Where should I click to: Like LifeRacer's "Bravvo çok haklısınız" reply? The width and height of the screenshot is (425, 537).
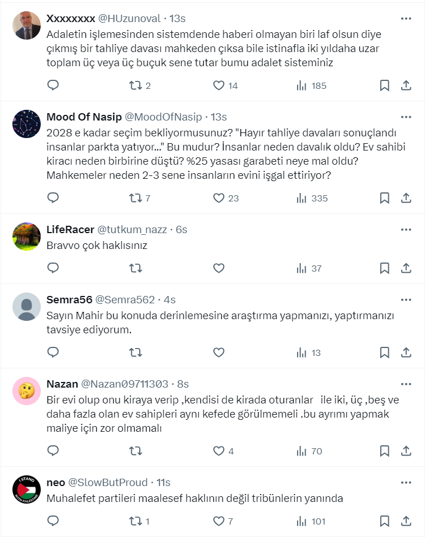click(218, 268)
